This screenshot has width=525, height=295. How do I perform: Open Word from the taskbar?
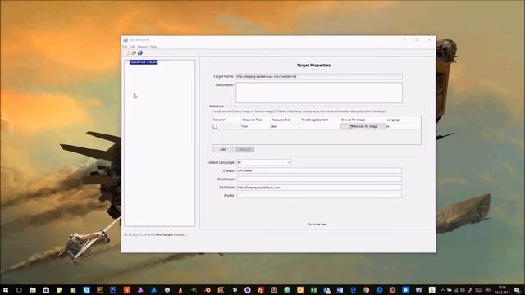[x=340, y=290]
